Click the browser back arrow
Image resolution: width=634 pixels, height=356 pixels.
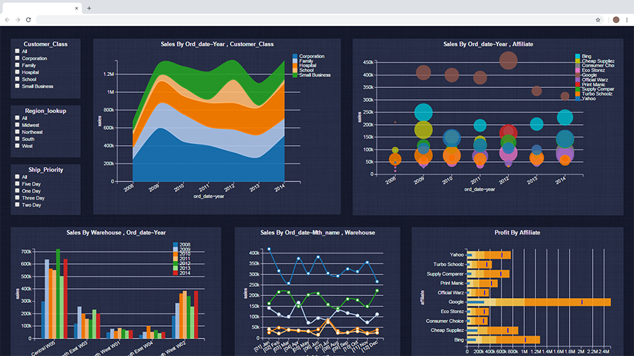pyautogui.click(x=7, y=20)
